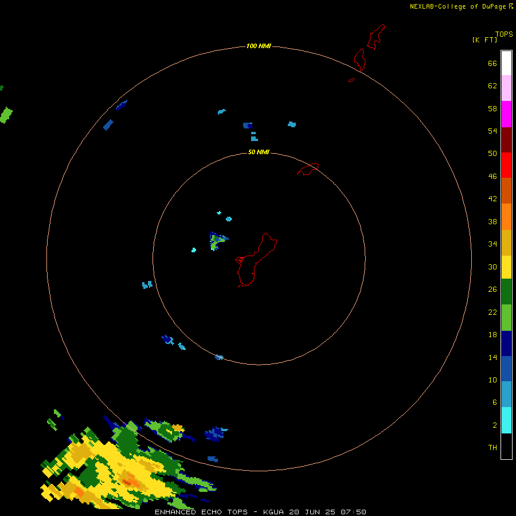The height and width of the screenshot is (516, 516).
Task: Click the '26' legend value
Action: pos(492,290)
